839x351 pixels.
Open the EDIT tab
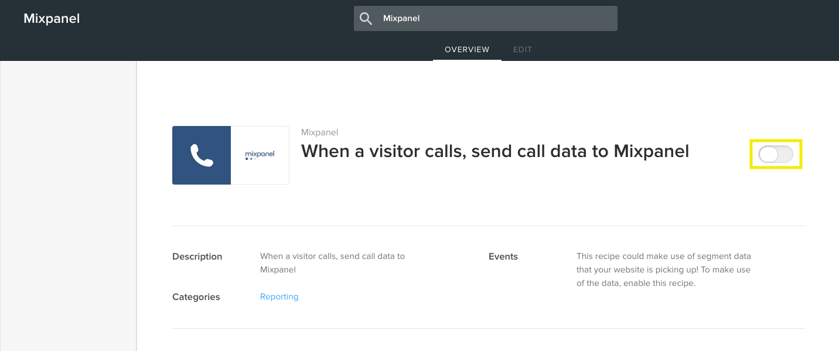coord(522,49)
